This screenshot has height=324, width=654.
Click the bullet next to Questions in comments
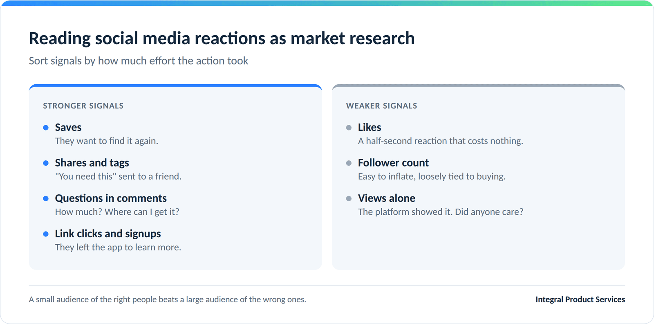point(46,198)
